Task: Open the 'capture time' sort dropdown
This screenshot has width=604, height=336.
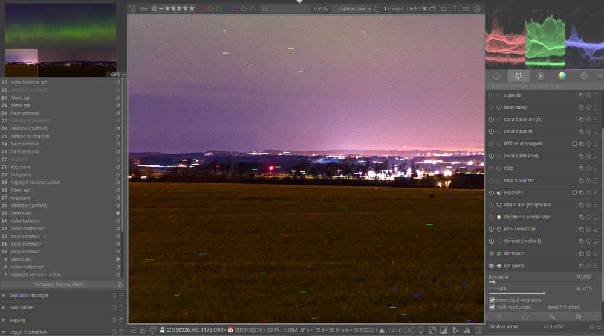Action: 354,9
